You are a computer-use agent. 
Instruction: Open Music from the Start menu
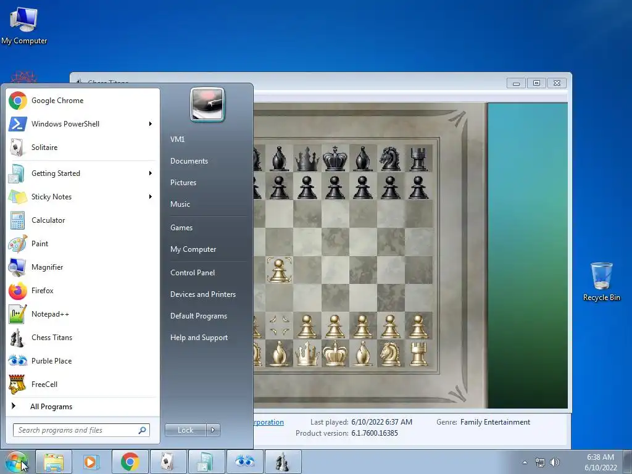click(x=180, y=204)
